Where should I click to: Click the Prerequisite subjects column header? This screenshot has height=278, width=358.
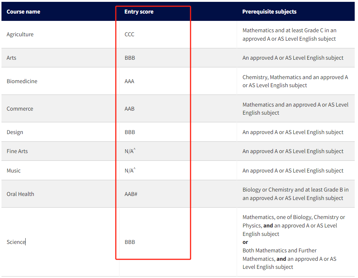[269, 12]
